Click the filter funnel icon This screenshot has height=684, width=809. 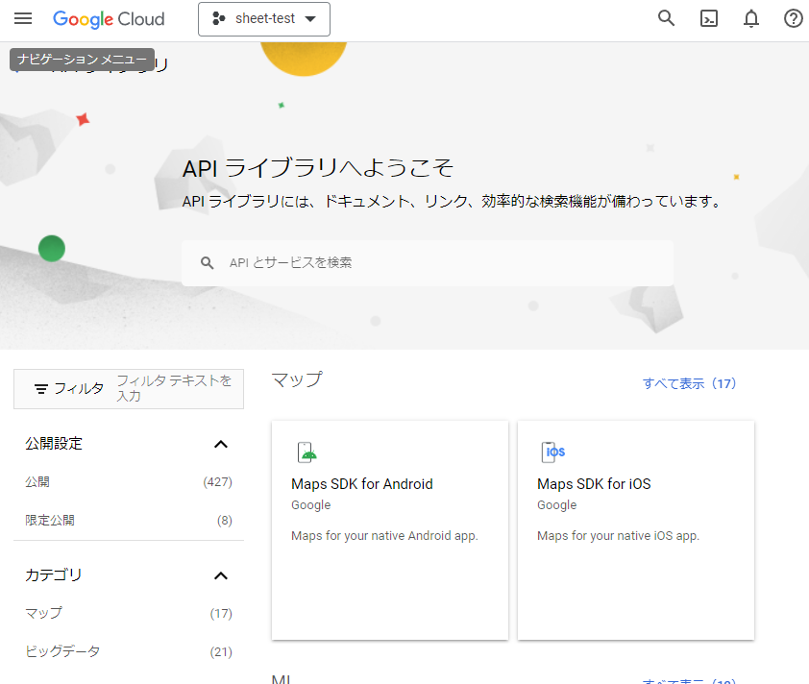[x=39, y=388]
